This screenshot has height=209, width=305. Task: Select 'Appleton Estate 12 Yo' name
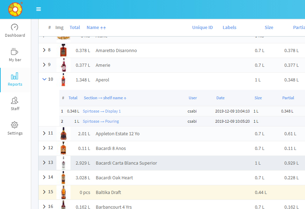(117, 134)
